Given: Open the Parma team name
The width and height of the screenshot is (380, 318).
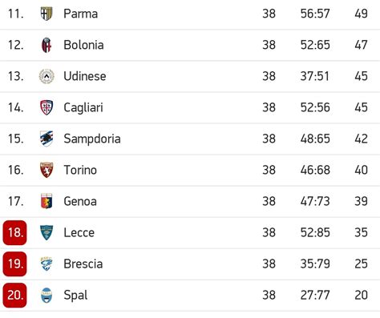Looking at the screenshot, I should [81, 14].
